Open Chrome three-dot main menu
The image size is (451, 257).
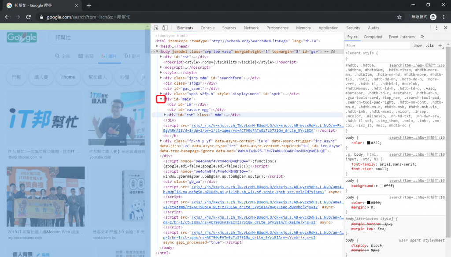point(444,17)
